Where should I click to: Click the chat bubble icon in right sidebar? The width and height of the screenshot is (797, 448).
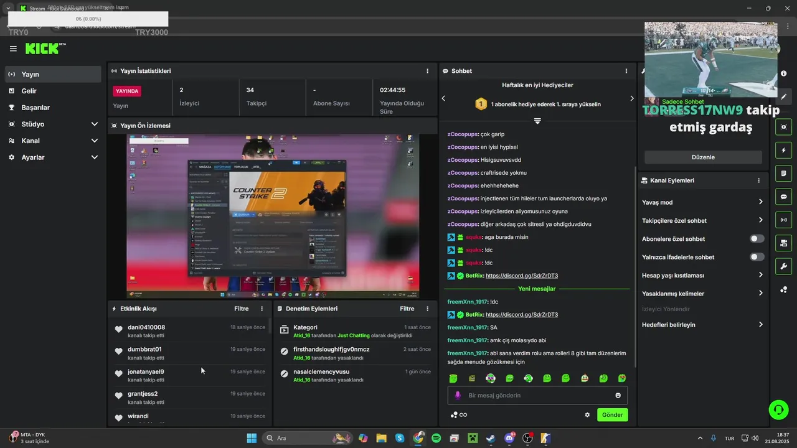783,197
